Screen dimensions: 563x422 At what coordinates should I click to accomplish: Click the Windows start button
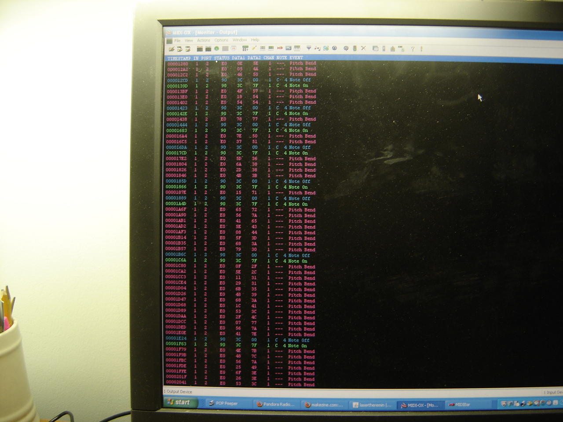[x=180, y=402]
